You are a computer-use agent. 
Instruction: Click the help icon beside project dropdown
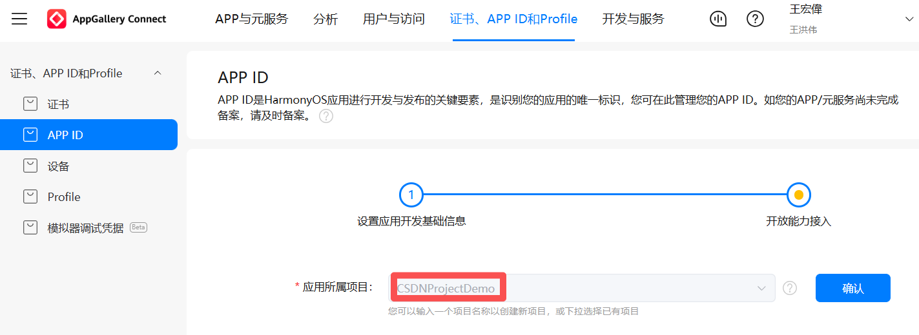click(790, 288)
